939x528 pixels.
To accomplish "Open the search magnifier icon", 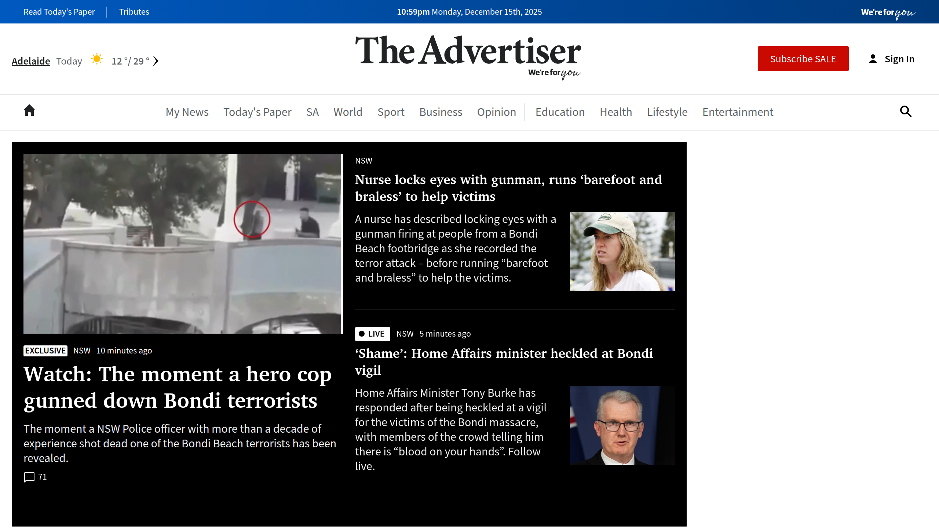I will (x=906, y=111).
